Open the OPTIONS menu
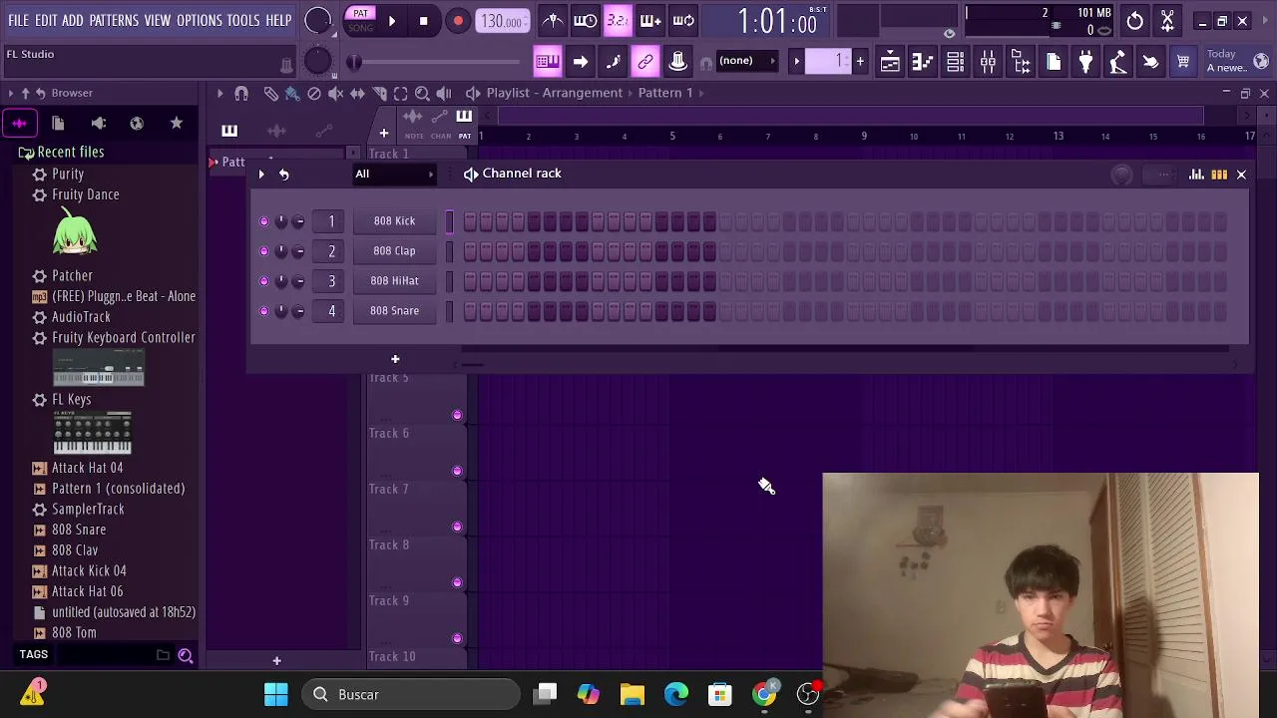This screenshot has width=1277, height=718. point(200,20)
